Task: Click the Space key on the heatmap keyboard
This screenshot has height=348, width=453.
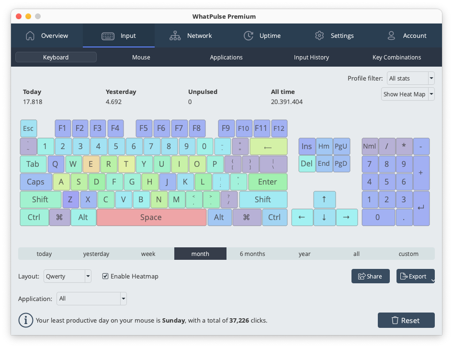Action: point(151,217)
